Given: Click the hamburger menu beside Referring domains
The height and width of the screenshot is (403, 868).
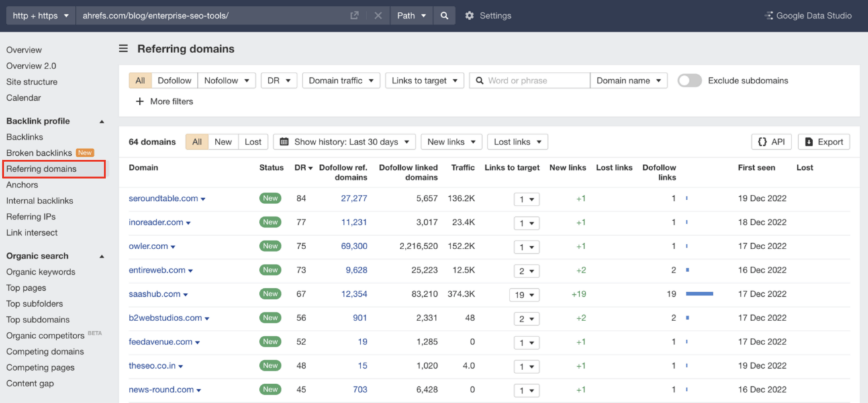Looking at the screenshot, I should [x=123, y=48].
